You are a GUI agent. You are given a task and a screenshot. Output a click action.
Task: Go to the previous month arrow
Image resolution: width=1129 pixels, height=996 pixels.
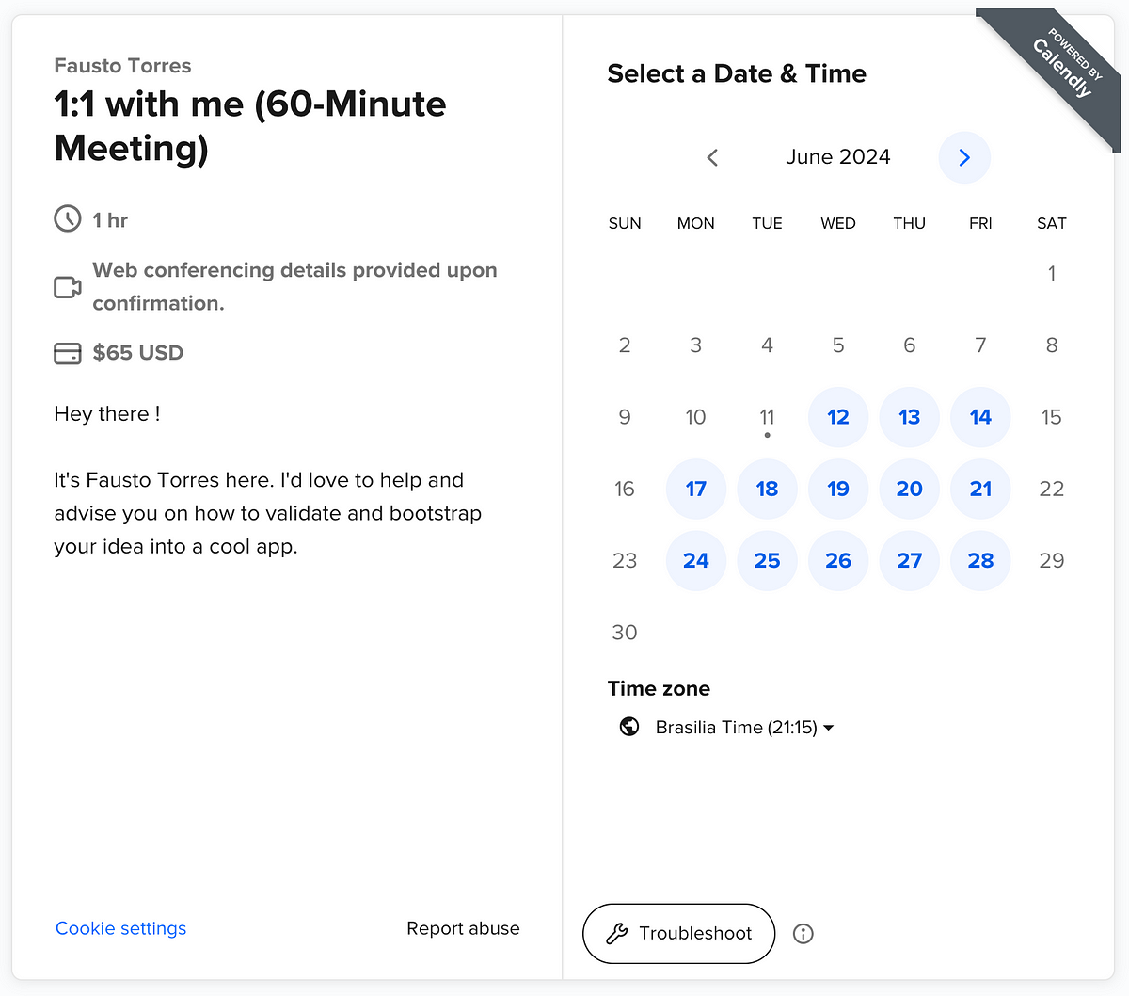pyautogui.click(x=712, y=157)
